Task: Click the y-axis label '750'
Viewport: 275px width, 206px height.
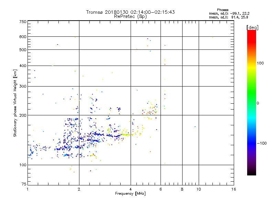Action: [x=23, y=22]
